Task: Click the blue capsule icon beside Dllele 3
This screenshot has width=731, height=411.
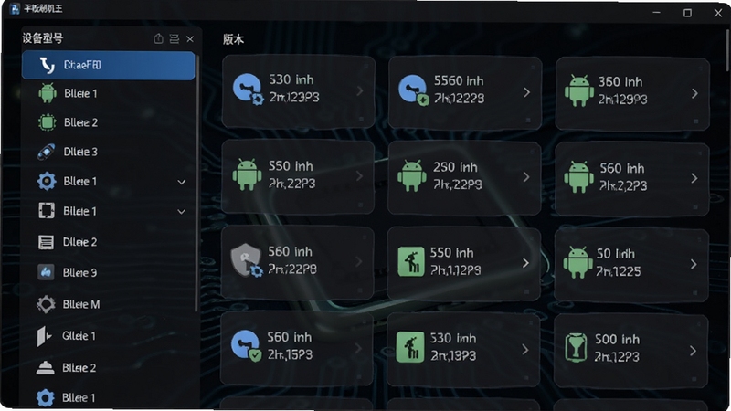Action: (x=47, y=152)
